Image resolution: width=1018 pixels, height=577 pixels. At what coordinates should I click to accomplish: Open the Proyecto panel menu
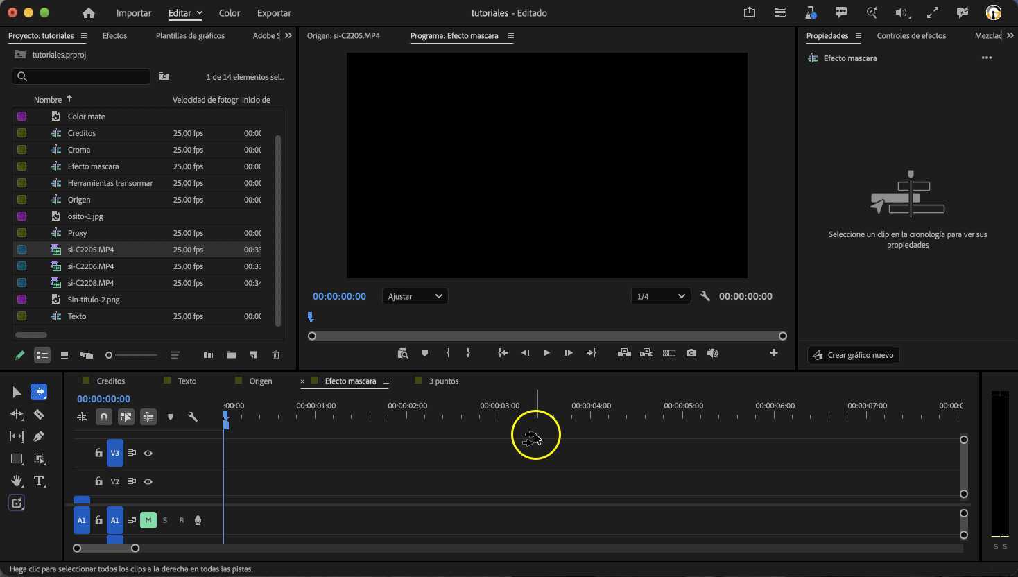coord(84,35)
